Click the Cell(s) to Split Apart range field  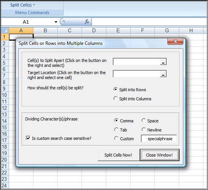pos(137,62)
